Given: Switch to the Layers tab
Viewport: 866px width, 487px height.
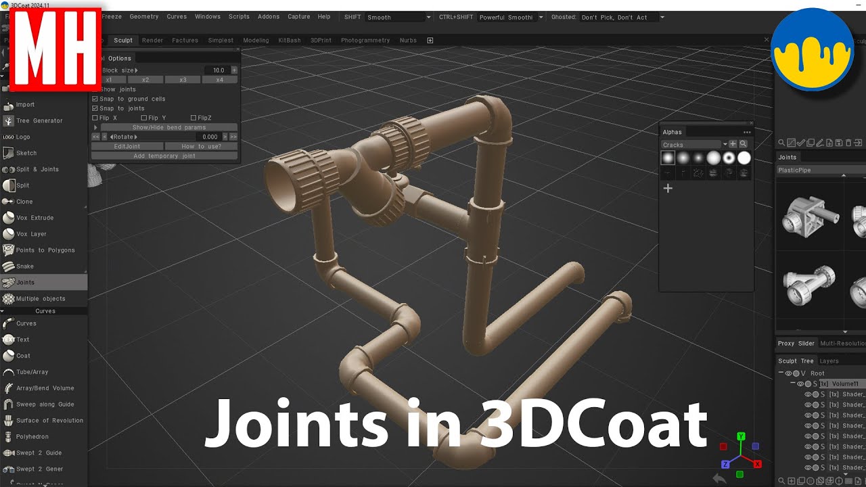Looking at the screenshot, I should pyautogui.click(x=829, y=361).
